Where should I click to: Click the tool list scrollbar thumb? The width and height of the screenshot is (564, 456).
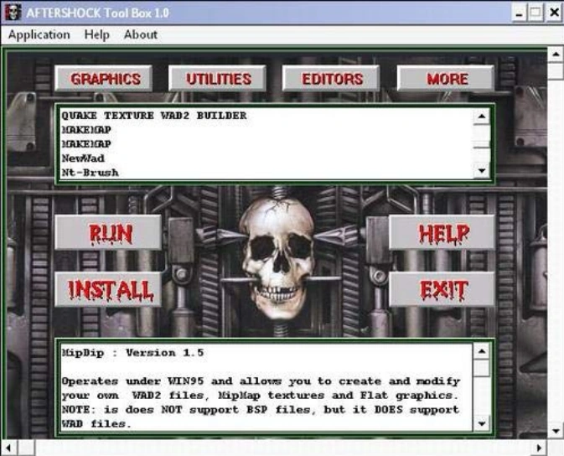click(x=482, y=136)
